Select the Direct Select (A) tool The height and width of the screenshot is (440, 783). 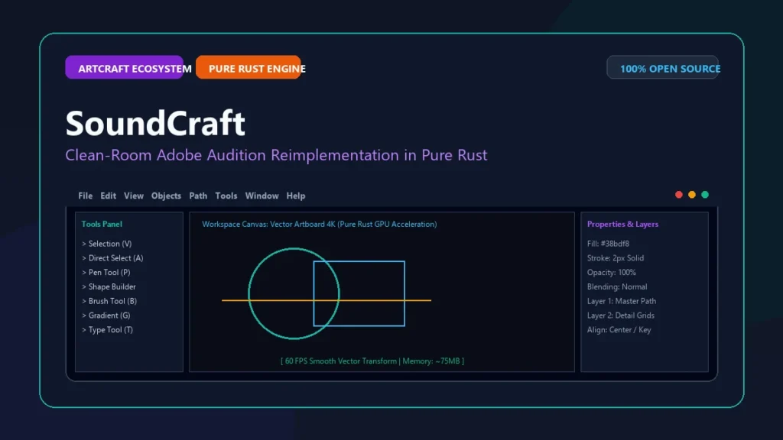tap(112, 258)
